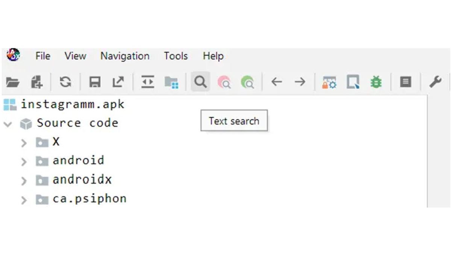Open the Navigation menu

click(x=125, y=56)
